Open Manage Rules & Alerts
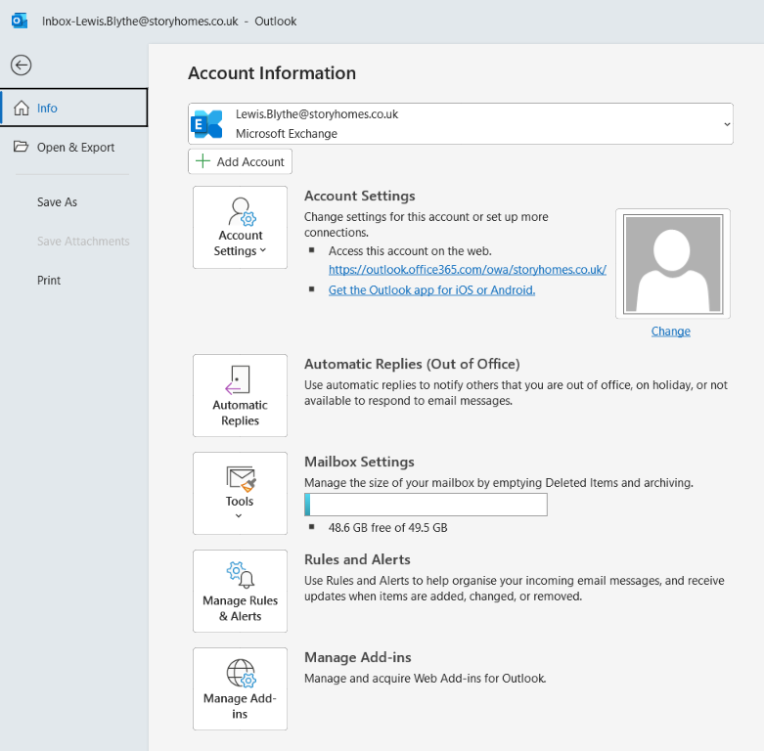The width and height of the screenshot is (764, 751). (x=241, y=592)
